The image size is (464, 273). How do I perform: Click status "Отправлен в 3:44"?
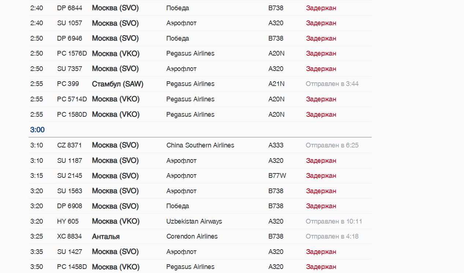tap(332, 84)
